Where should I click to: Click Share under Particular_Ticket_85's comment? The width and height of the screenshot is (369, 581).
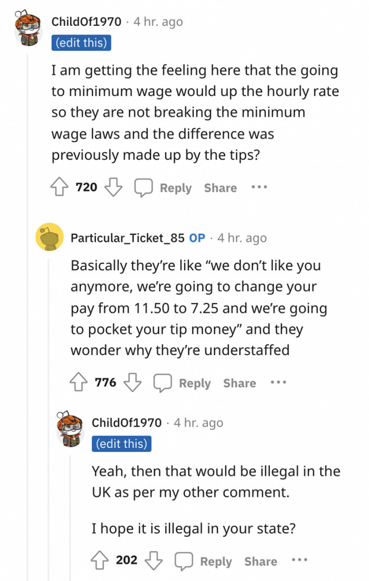pyautogui.click(x=239, y=383)
